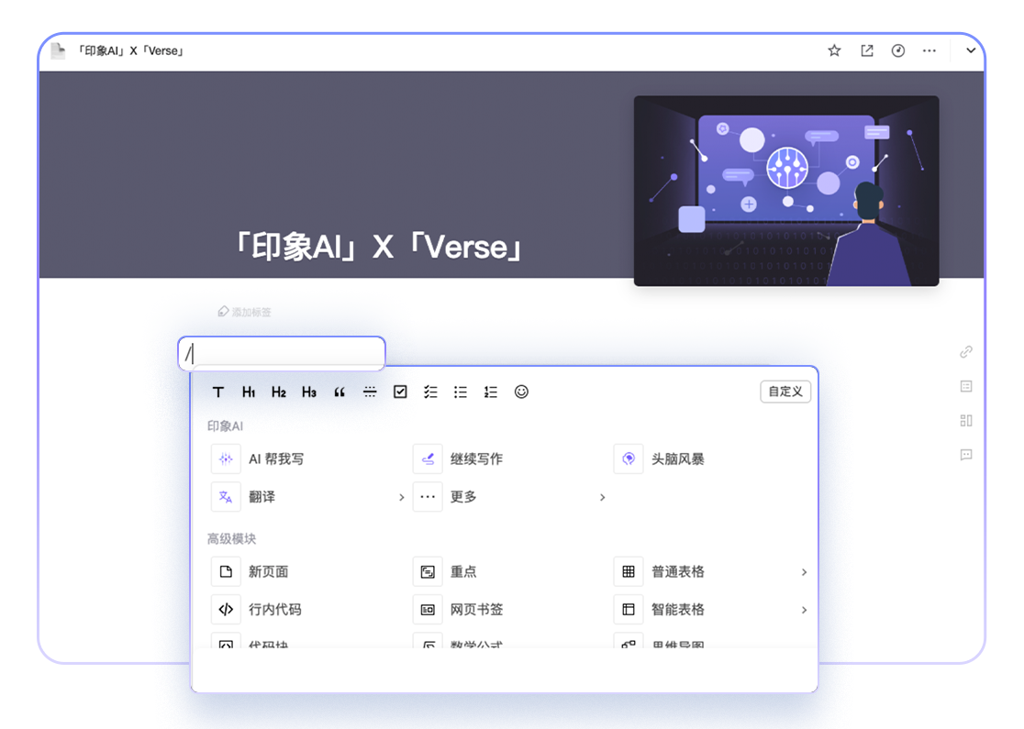Select the H2 heading format icon
1024x729 pixels.
279,392
